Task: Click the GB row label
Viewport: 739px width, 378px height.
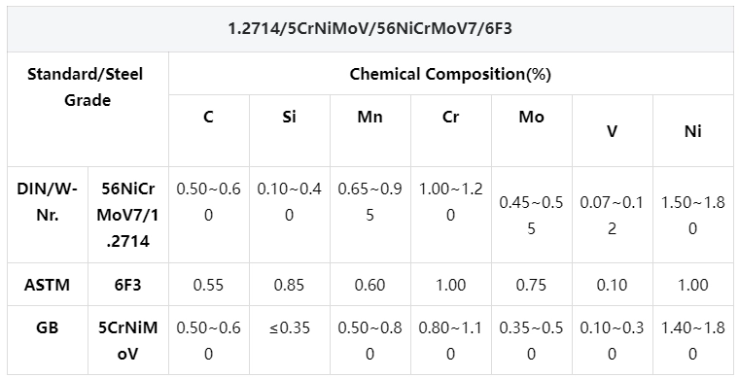Action: click(x=47, y=327)
